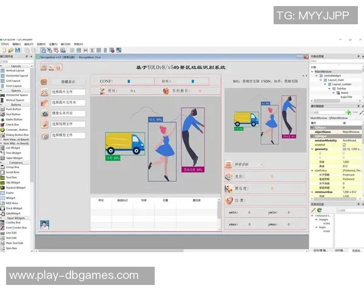Select the Layout_main row in Object Inspector
Image resolution: width=364 pixels, height=291 pixels.
336,80
